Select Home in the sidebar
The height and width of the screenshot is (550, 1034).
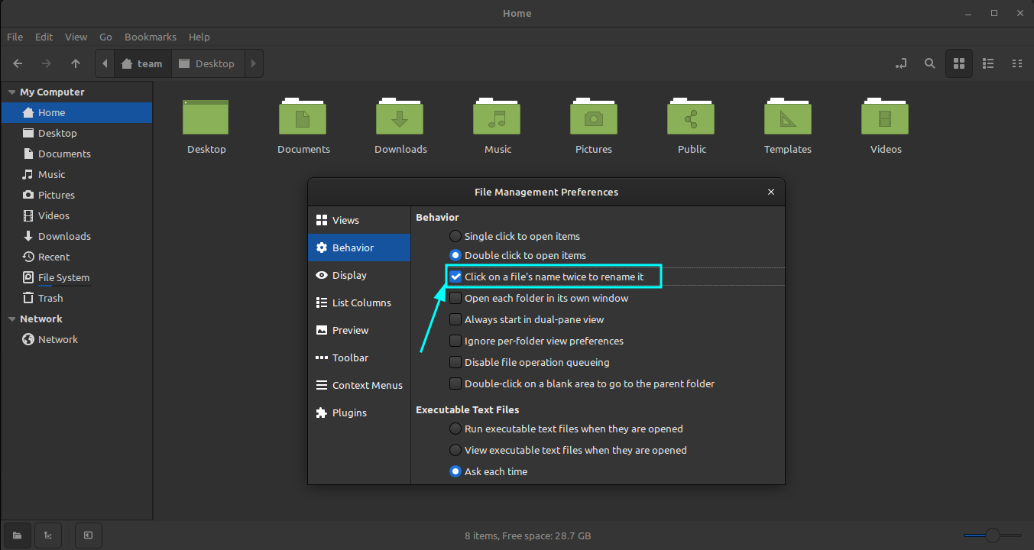pyautogui.click(x=76, y=112)
